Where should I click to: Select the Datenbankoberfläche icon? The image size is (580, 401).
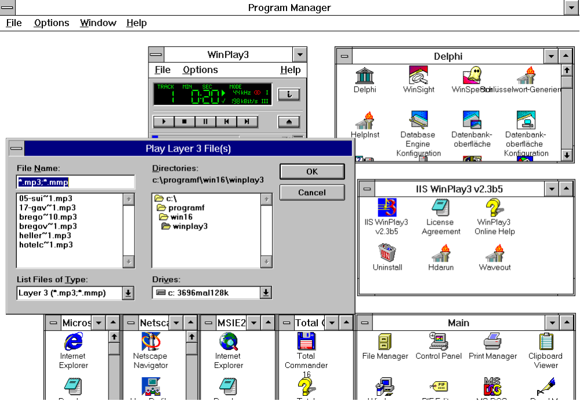[x=472, y=120]
